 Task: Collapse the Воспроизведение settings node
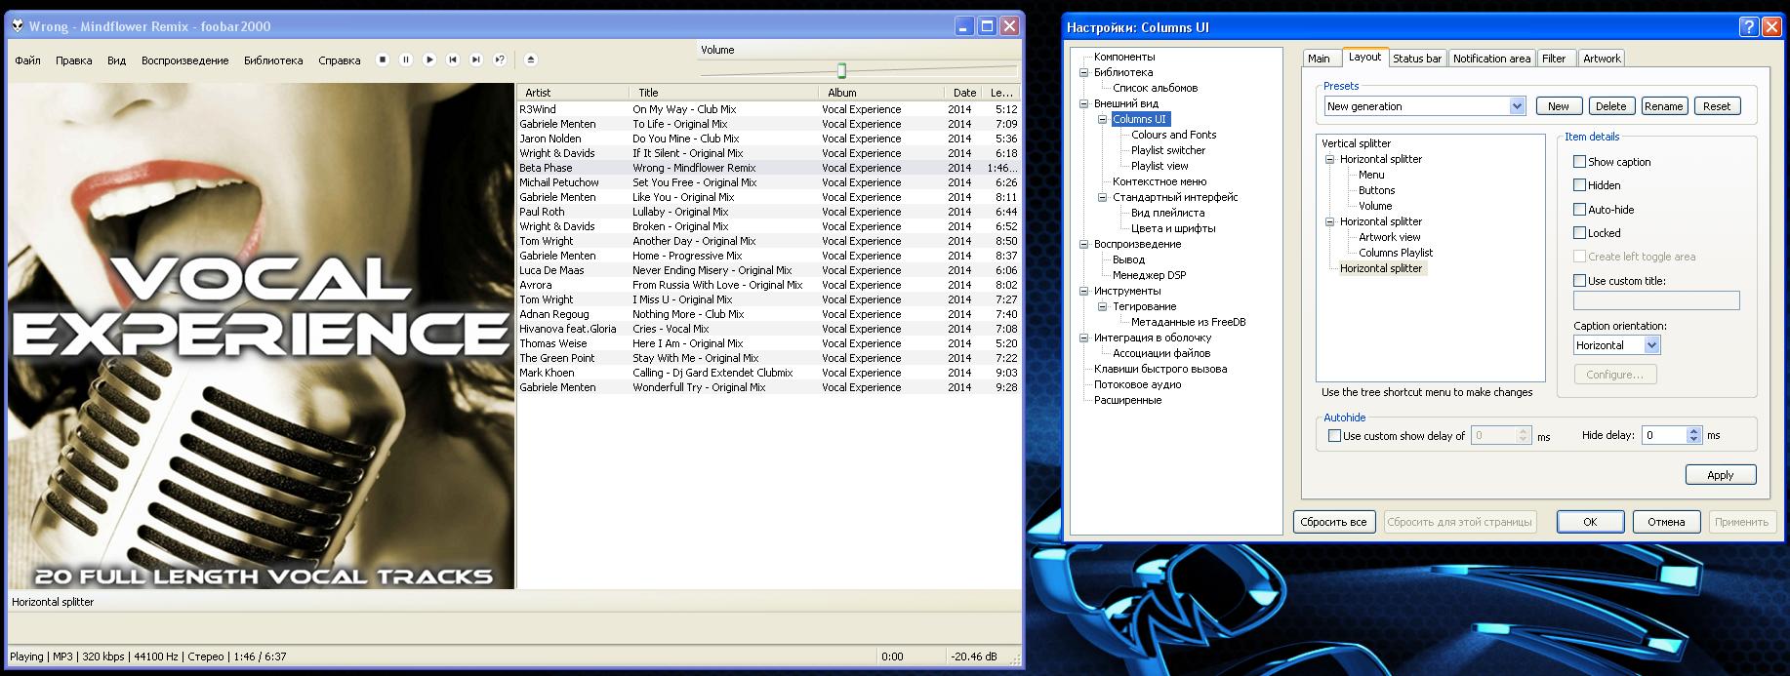[x=1083, y=244]
